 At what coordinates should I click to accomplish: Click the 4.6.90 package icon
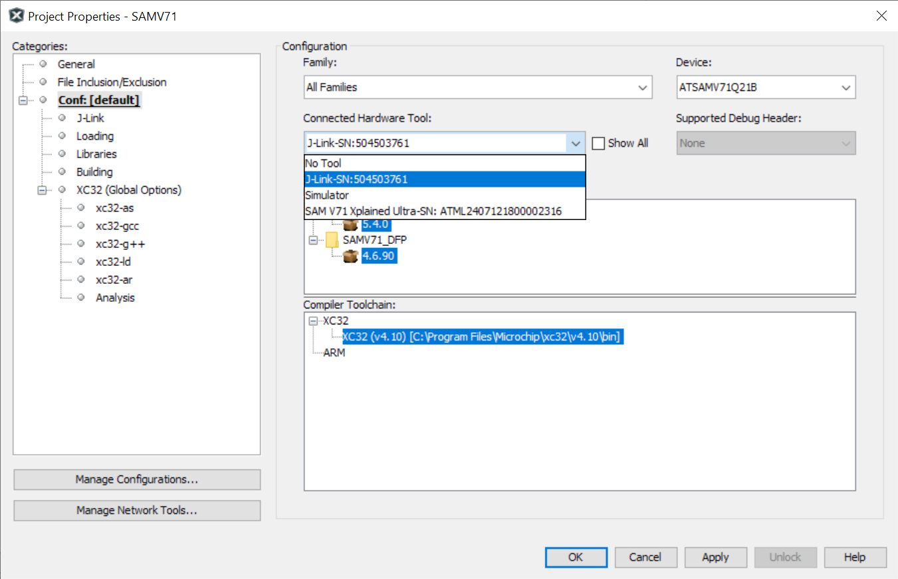coord(350,256)
